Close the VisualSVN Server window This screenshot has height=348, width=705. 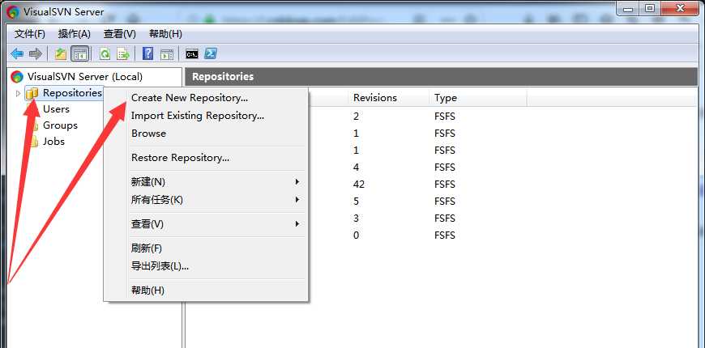coord(680,10)
